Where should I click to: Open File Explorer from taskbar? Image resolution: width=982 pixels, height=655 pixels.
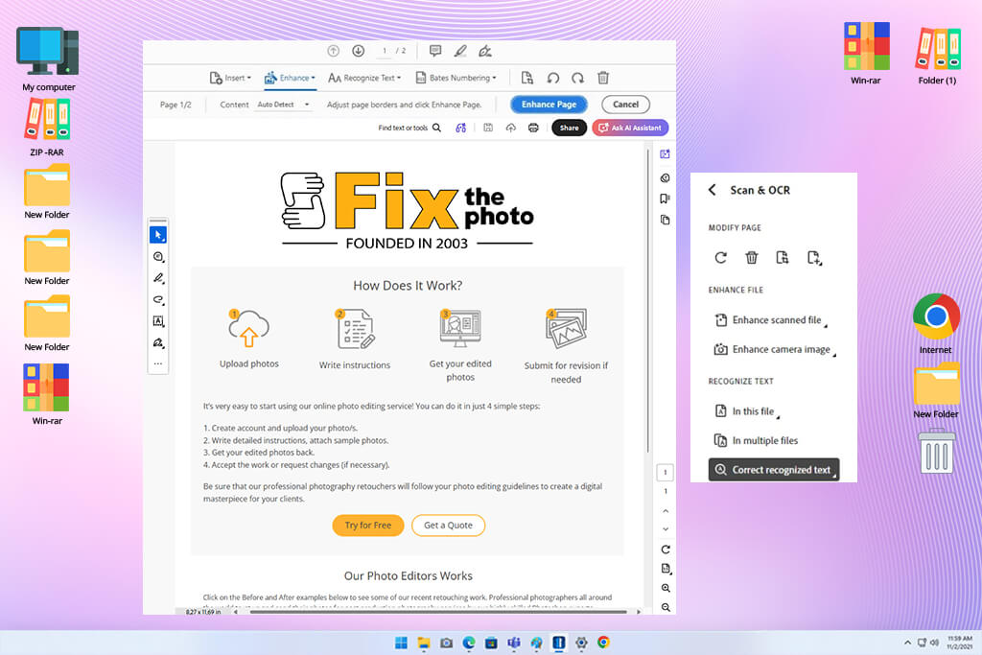coord(424,643)
